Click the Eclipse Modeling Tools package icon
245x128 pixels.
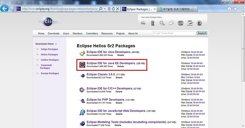82,123
